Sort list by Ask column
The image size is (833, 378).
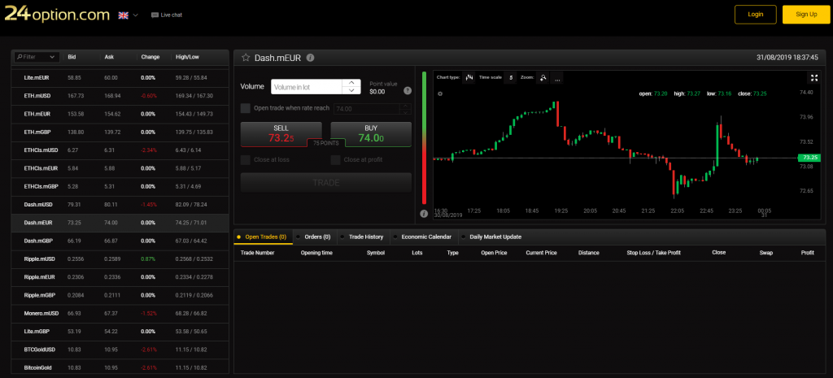tap(109, 57)
